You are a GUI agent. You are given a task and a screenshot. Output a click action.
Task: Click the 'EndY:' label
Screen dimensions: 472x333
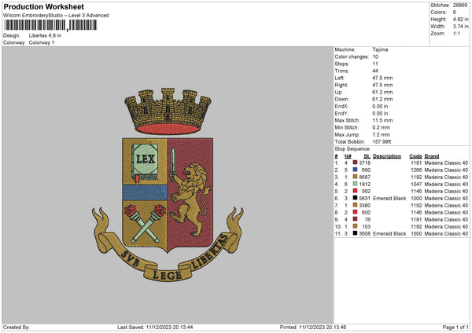(x=341, y=113)
